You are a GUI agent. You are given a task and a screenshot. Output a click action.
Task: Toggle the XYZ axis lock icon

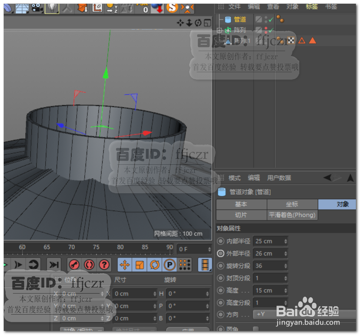click(x=112, y=8)
